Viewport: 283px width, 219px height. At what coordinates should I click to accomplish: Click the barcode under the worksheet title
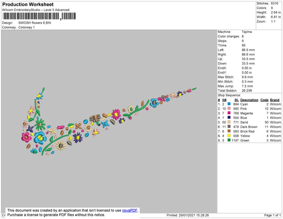[39, 16]
